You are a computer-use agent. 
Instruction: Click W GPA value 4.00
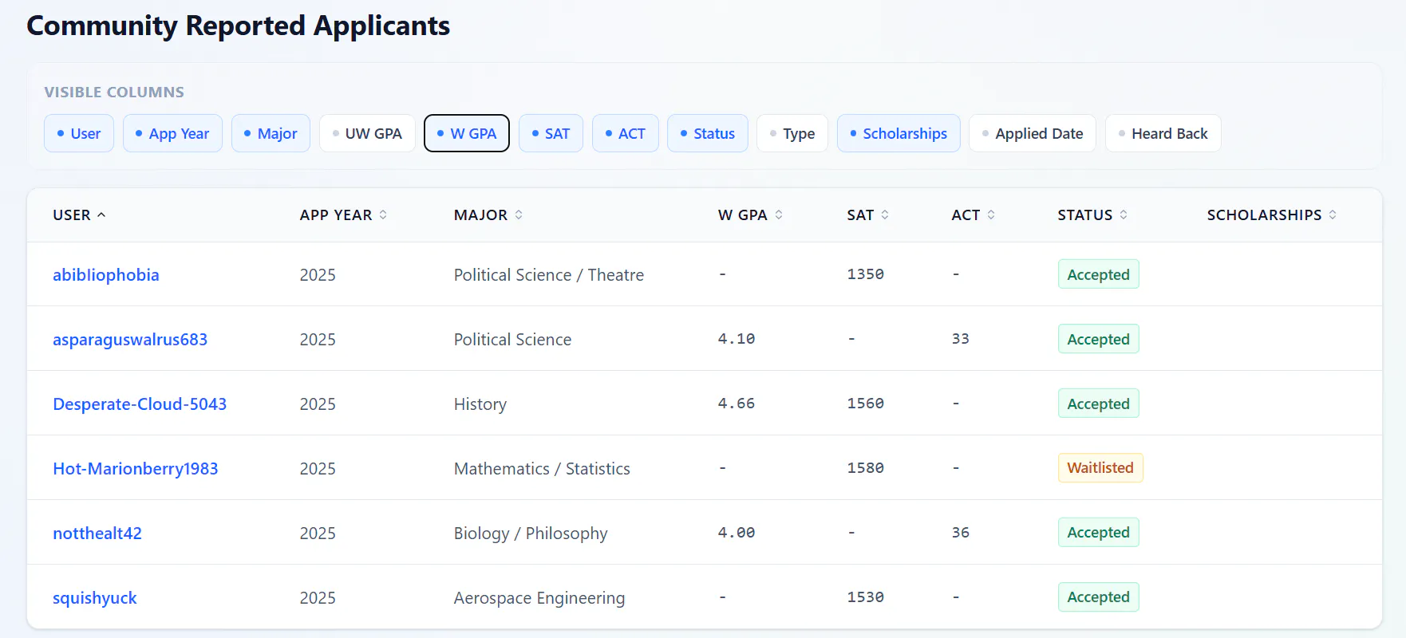[737, 533]
